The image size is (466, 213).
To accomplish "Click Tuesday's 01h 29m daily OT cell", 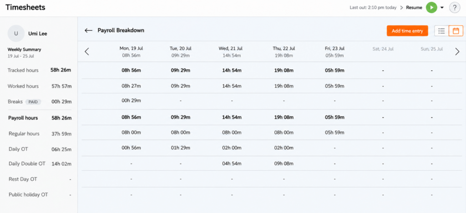I will [180, 148].
